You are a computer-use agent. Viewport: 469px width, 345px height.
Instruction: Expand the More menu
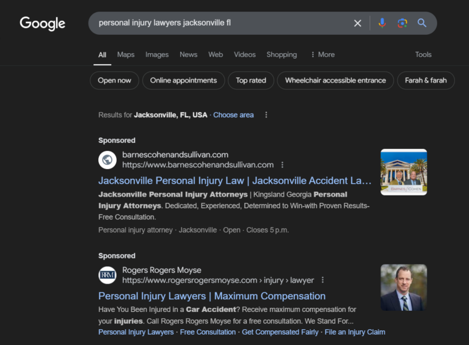(x=322, y=55)
